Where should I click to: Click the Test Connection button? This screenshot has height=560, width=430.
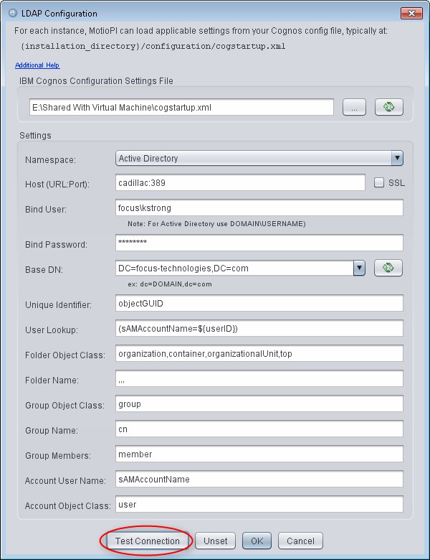pyautogui.click(x=147, y=541)
